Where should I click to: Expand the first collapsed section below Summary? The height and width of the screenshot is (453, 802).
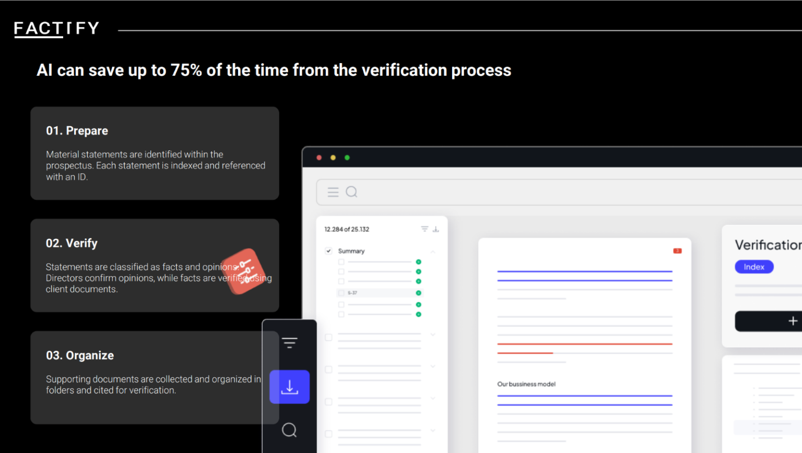pos(433,335)
